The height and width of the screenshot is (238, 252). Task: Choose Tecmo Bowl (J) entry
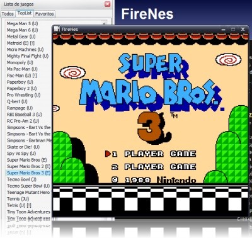click(x=21, y=179)
